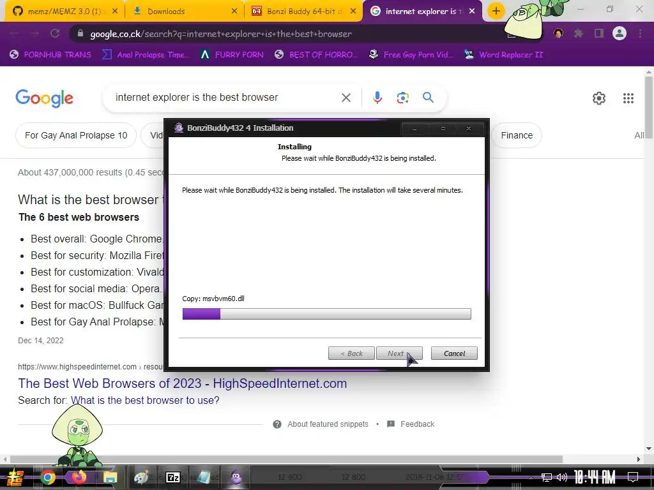Viewport: 654px width, 490px height.
Task: Select the purple Bonzi taskbar icon
Action: [x=236, y=477]
